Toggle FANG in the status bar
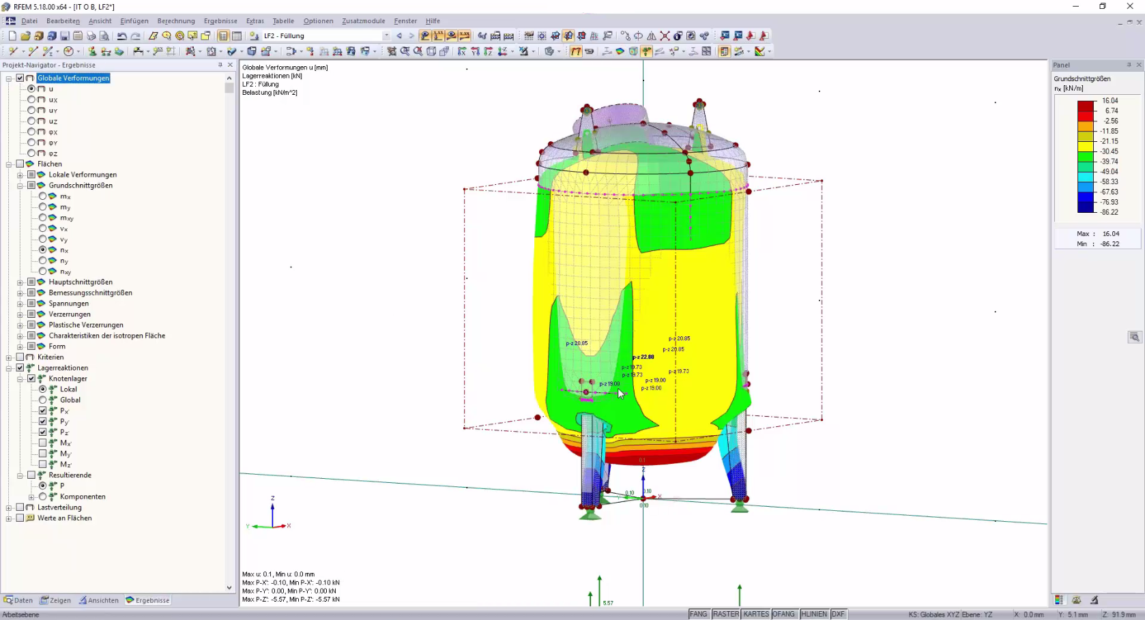The height and width of the screenshot is (620, 1145). 699,614
